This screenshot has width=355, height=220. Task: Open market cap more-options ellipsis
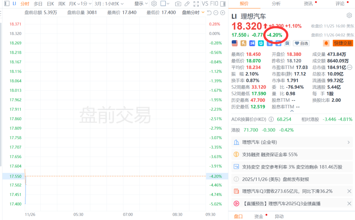coord(350,67)
